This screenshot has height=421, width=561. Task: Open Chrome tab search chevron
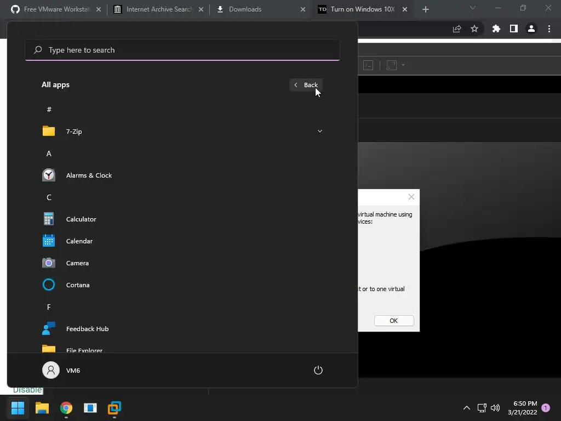pyautogui.click(x=473, y=8)
